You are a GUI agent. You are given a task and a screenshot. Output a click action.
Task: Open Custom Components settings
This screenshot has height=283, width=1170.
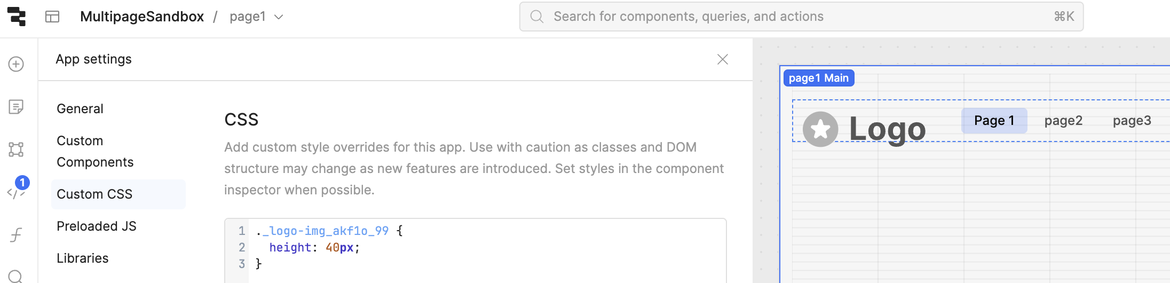(x=95, y=151)
